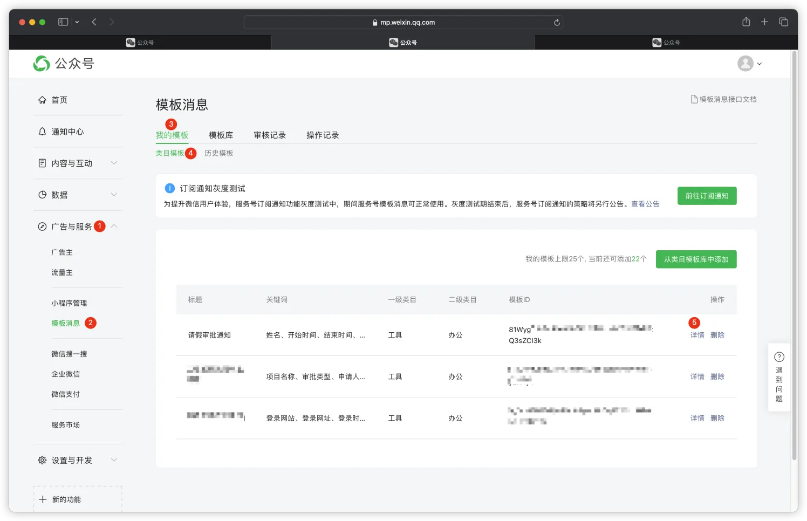This screenshot has height=521, width=807.
Task: Select the 历史模板 sub-tab
Action: pos(218,153)
